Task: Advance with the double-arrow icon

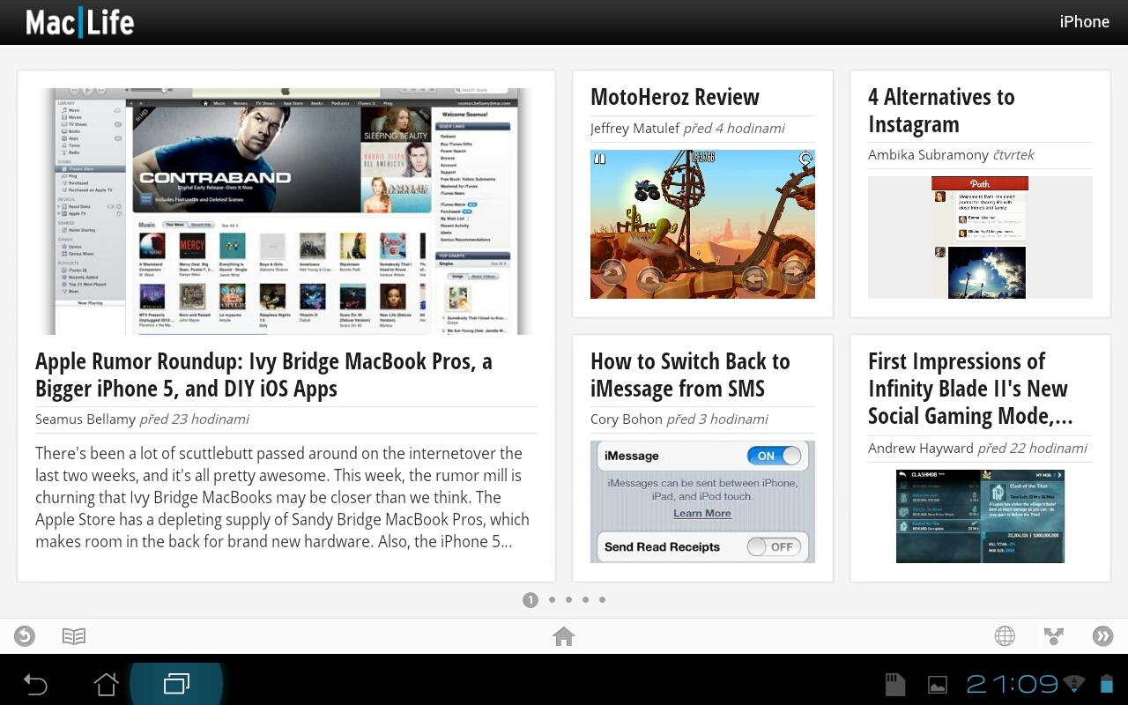Action: 1102,635
